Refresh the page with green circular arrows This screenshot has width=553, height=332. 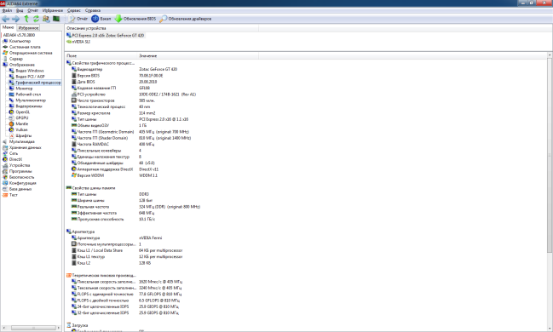(x=36, y=19)
